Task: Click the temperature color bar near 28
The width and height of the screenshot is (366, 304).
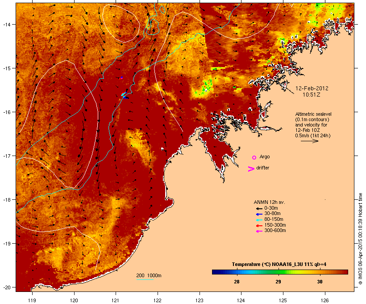Action: pyautogui.click(x=237, y=272)
